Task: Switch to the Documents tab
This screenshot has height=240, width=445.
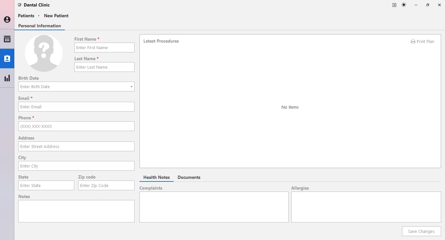Action: [189, 178]
